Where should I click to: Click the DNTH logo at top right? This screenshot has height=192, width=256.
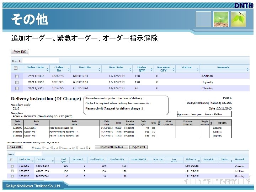click(244, 5)
